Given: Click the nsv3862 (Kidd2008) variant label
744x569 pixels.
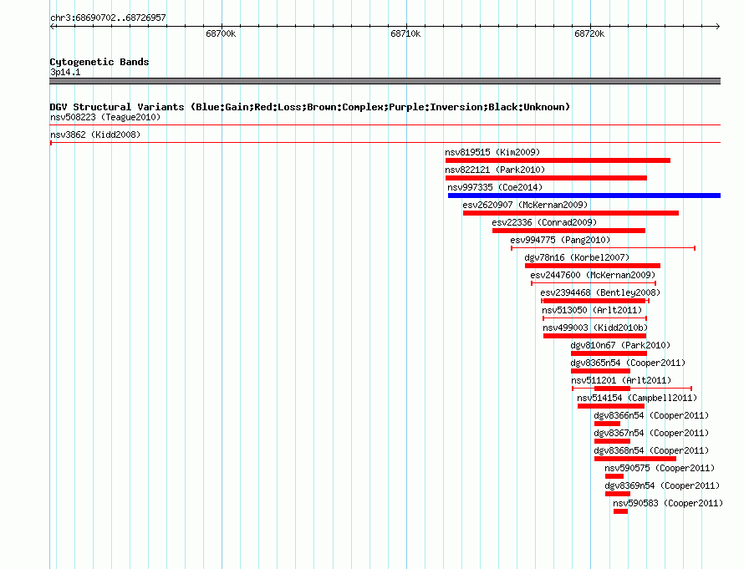Looking at the screenshot, I should click(95, 135).
